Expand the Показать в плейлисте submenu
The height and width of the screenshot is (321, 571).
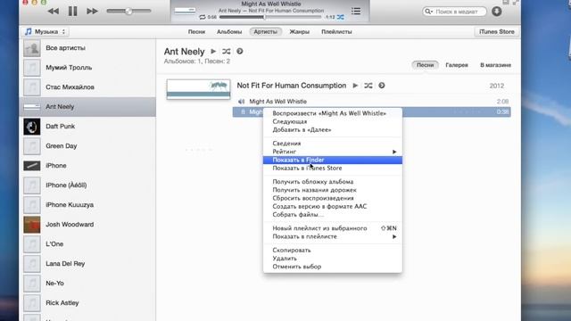click(x=333, y=236)
